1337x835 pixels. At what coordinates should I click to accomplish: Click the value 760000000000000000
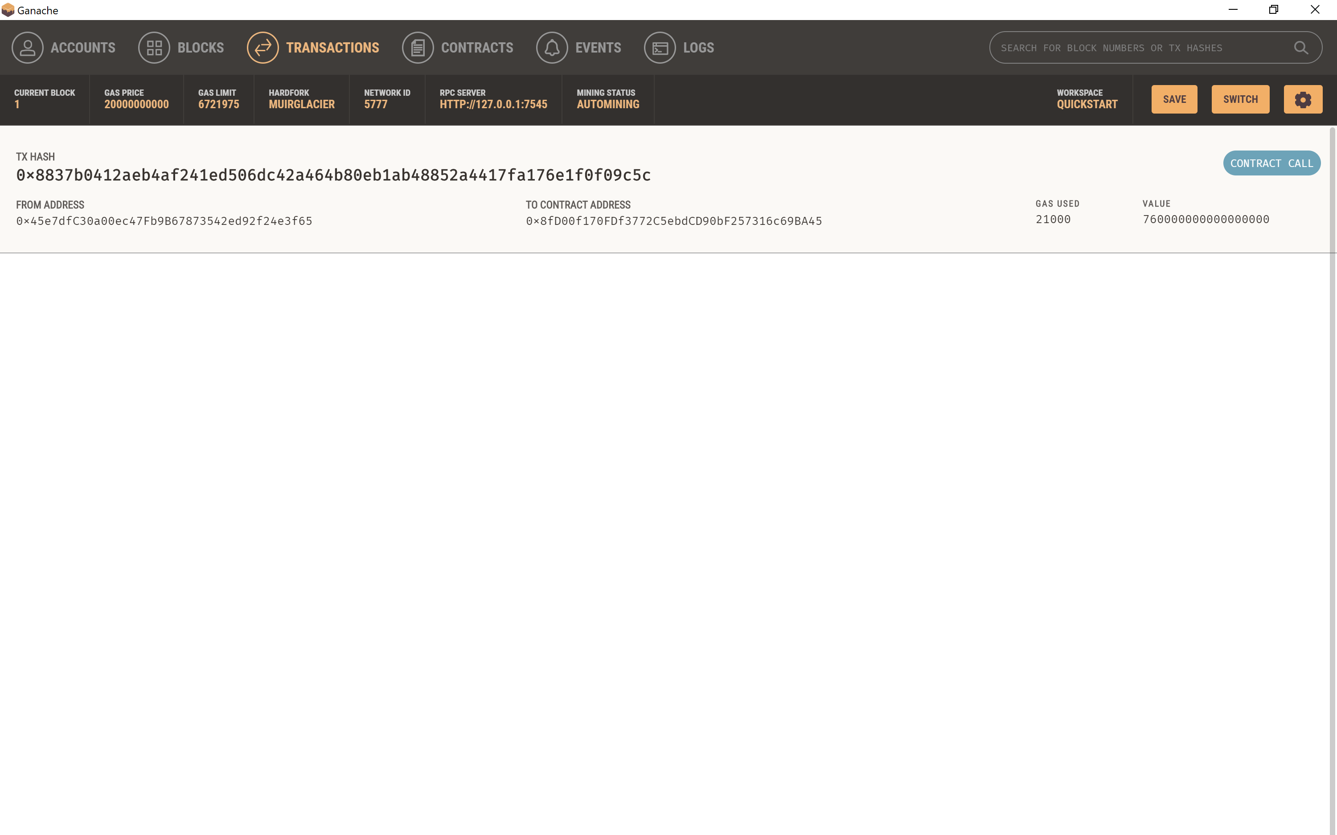click(x=1206, y=219)
